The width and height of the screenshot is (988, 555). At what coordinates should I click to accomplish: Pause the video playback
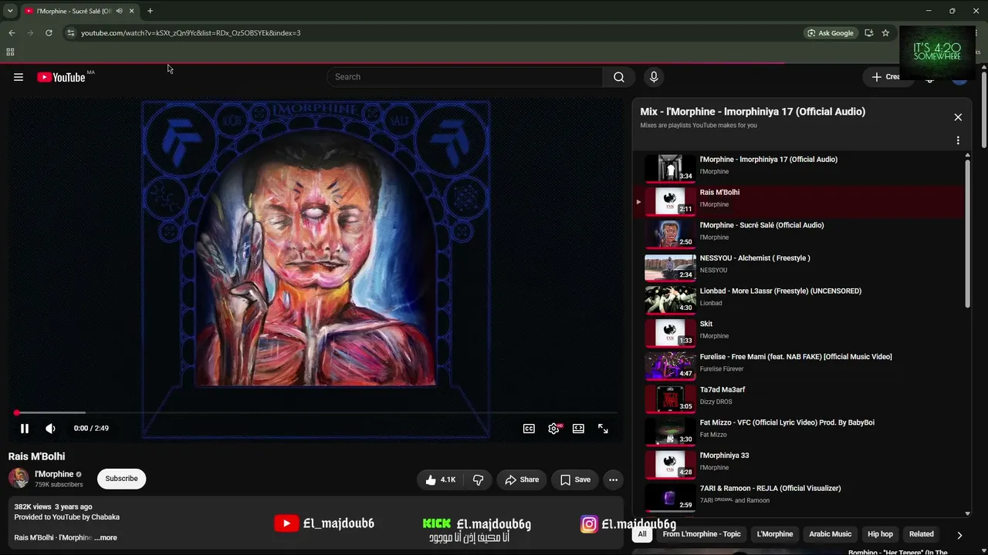tap(25, 429)
